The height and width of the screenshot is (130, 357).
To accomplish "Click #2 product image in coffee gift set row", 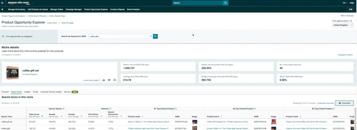I will 273,122.
